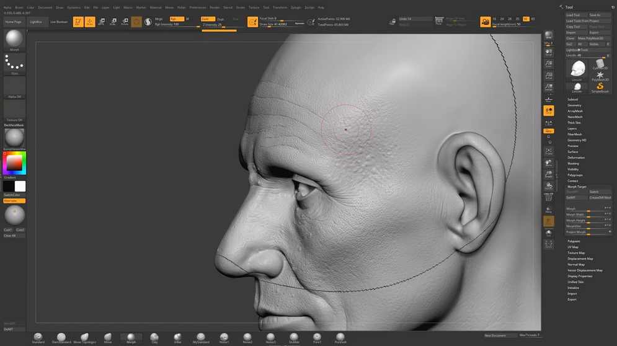
Task: Open the Help menu
Action: click(x=321, y=7)
